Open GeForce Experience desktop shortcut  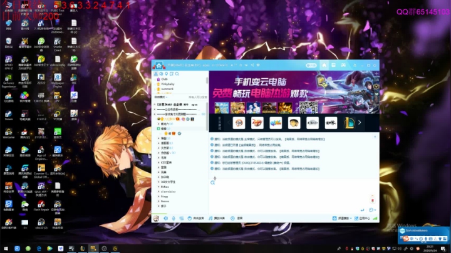click(x=8, y=81)
